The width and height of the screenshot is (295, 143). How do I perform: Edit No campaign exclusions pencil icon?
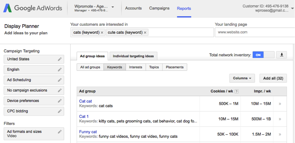coord(59,91)
